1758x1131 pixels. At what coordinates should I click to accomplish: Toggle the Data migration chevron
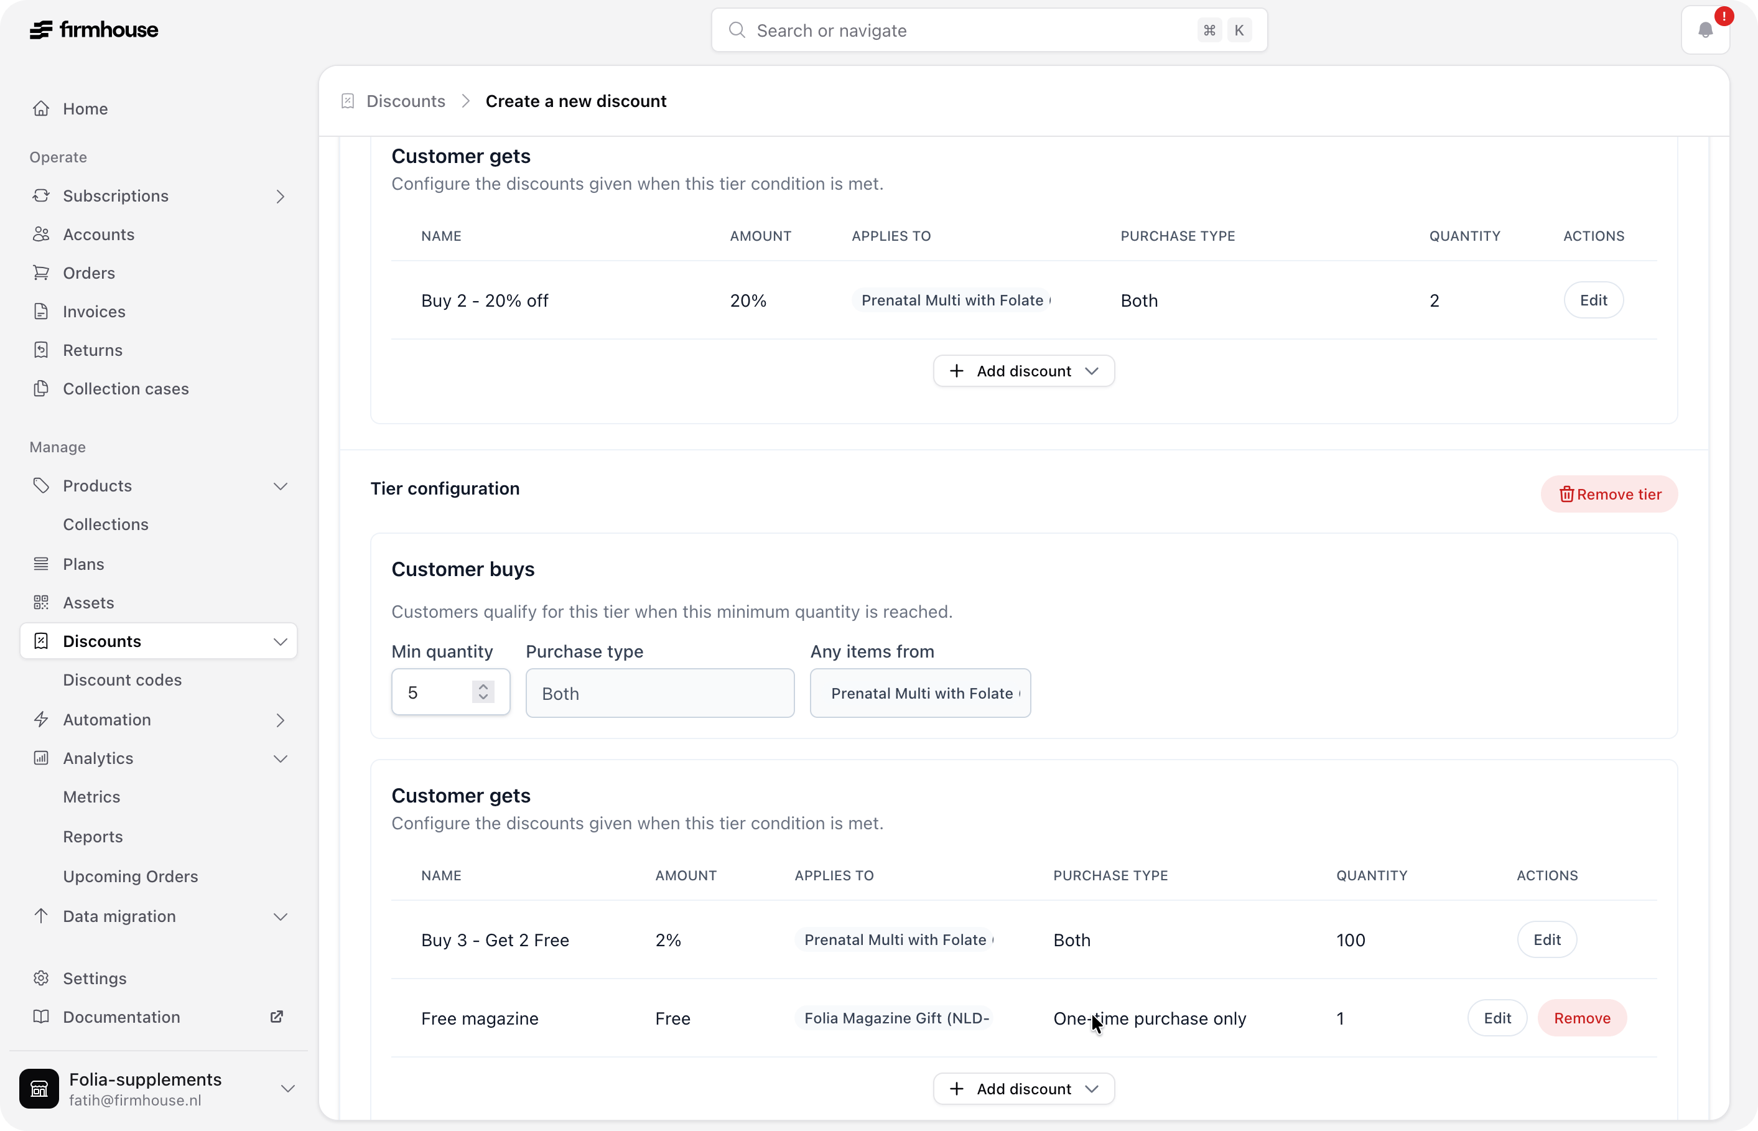(x=281, y=916)
